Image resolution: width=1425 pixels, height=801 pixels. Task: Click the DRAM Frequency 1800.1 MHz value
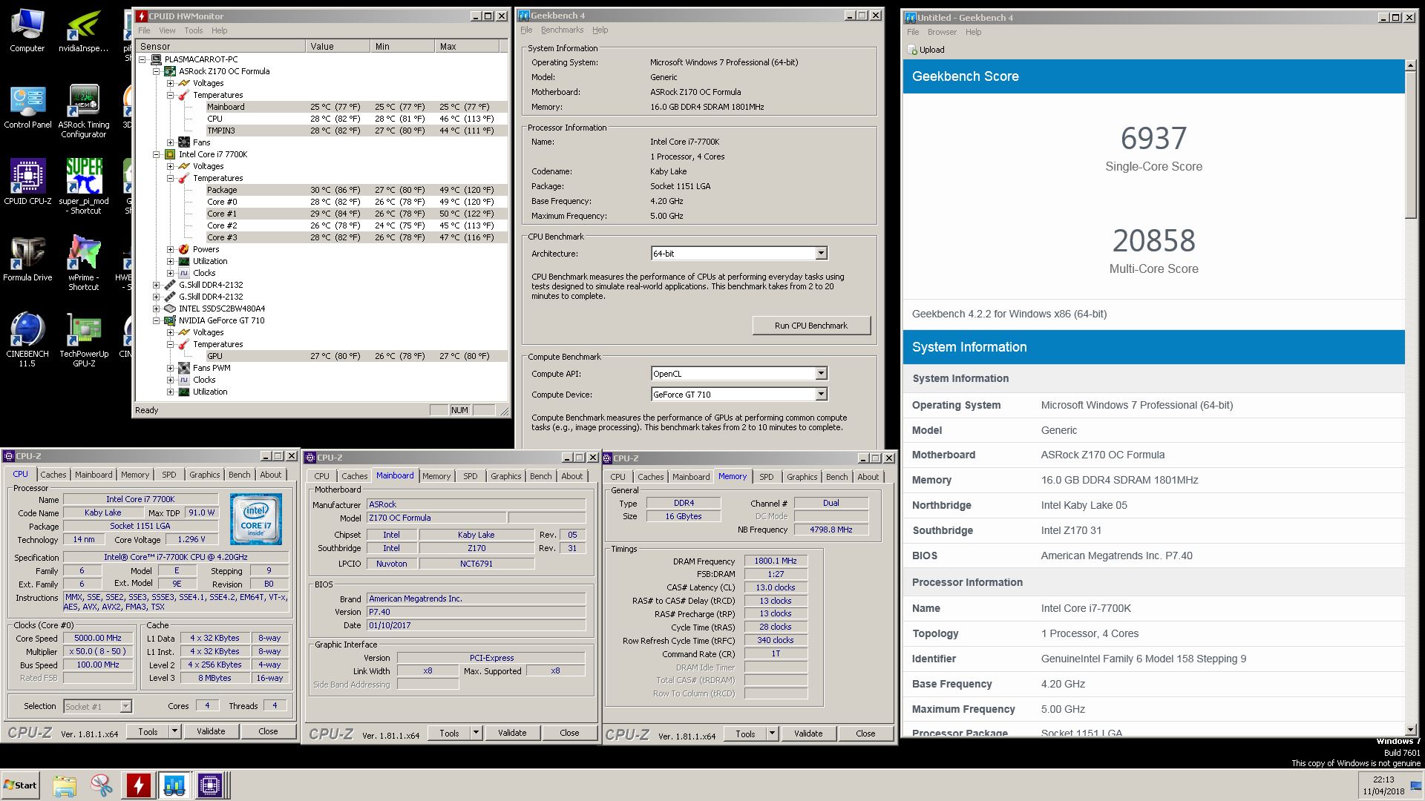pos(776,561)
